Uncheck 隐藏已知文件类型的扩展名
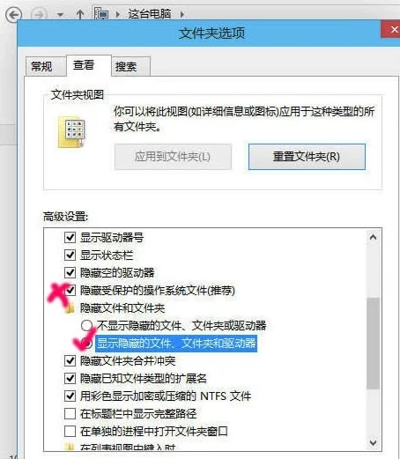 [70, 378]
